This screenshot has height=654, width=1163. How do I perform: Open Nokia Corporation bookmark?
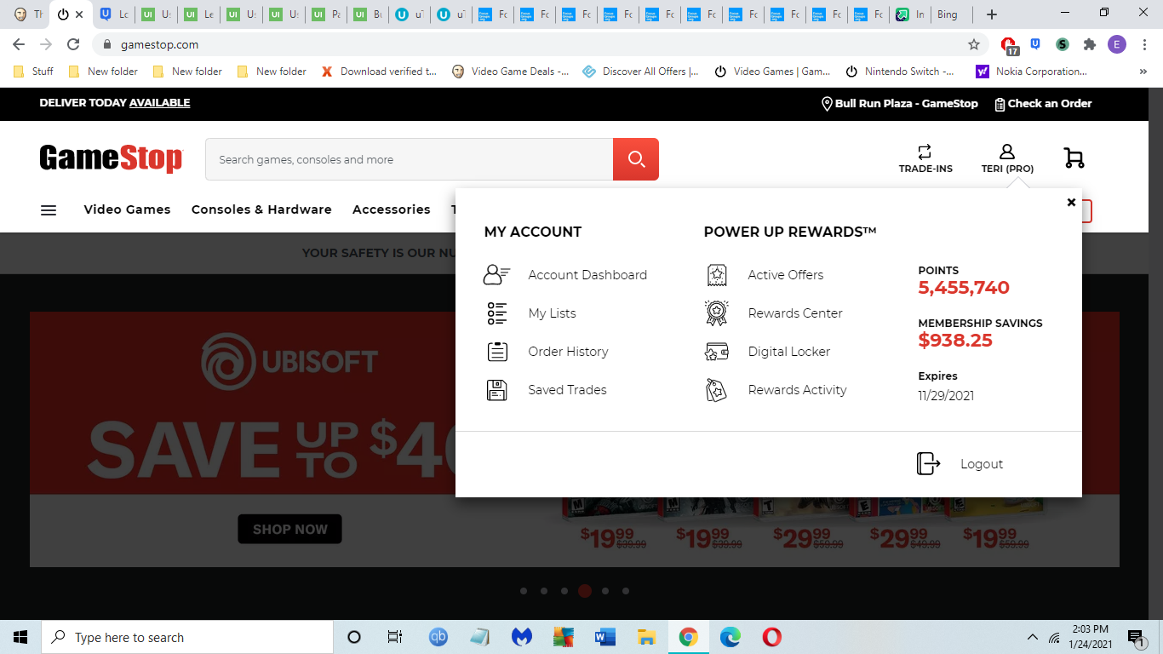[x=1031, y=72]
